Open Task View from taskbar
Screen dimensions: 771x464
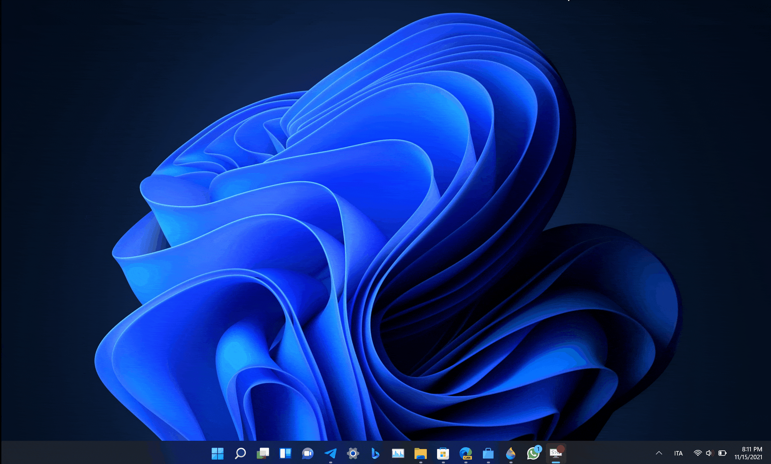[x=263, y=453]
